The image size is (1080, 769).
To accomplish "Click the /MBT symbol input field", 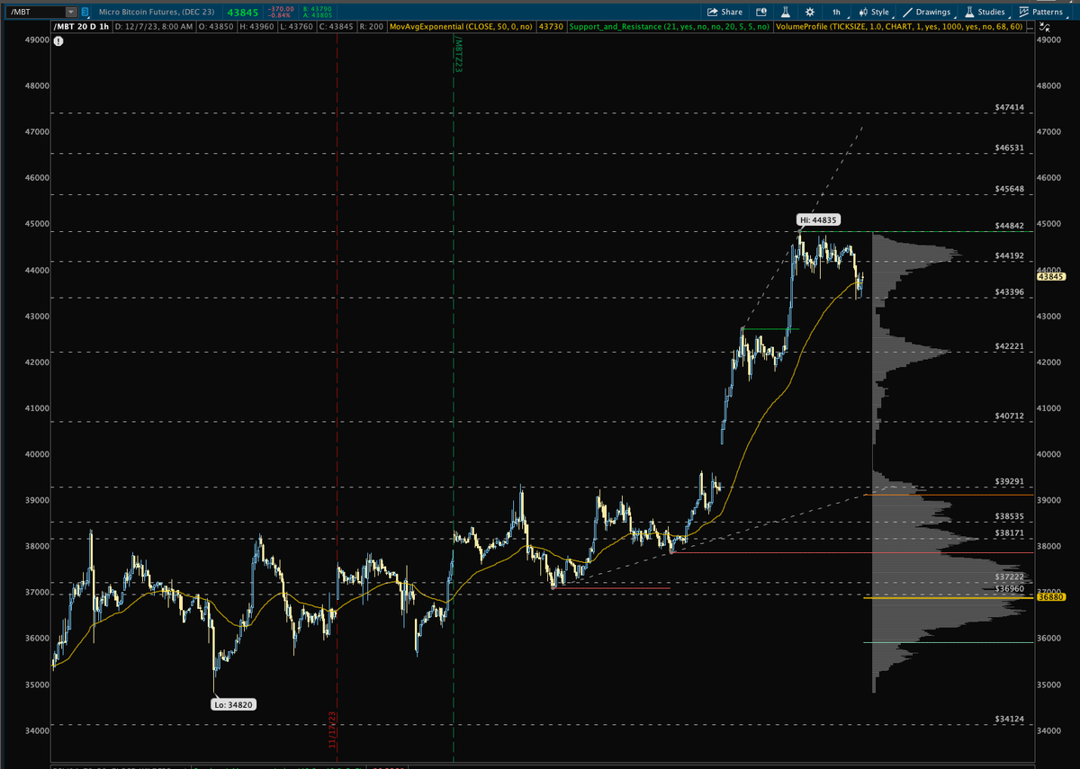I will 35,12.
